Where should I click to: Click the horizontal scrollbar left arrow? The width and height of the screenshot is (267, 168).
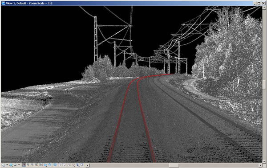point(87,165)
